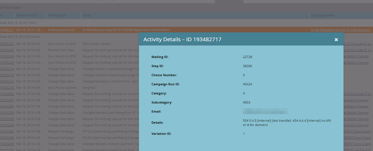Collapse the Feb 18, 2019 date group
The image size is (373, 151).
19,37
